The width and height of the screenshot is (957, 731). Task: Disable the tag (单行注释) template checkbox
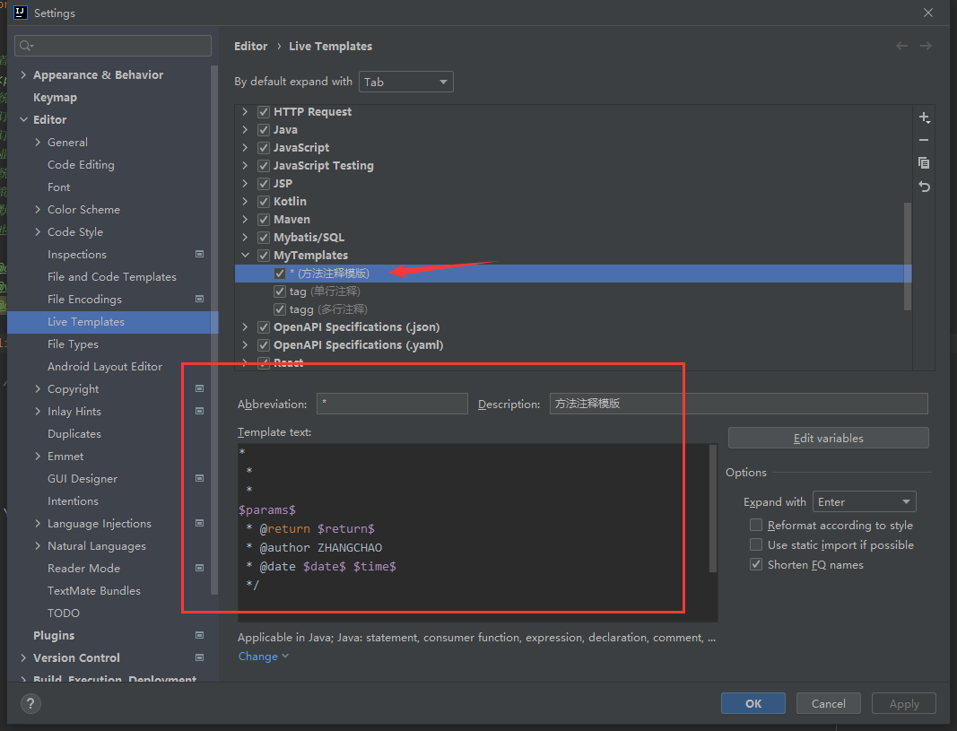(x=280, y=292)
